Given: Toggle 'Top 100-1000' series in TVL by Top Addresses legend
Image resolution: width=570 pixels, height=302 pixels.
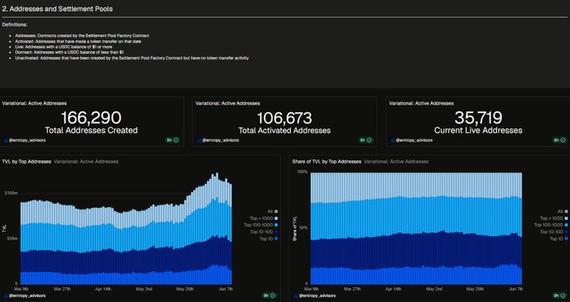Looking at the screenshot, I should [x=261, y=225].
